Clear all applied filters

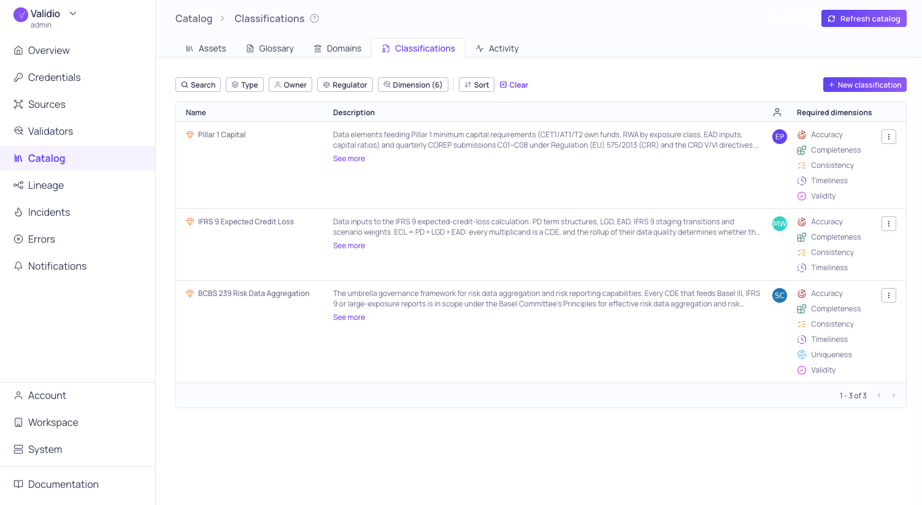[514, 85]
